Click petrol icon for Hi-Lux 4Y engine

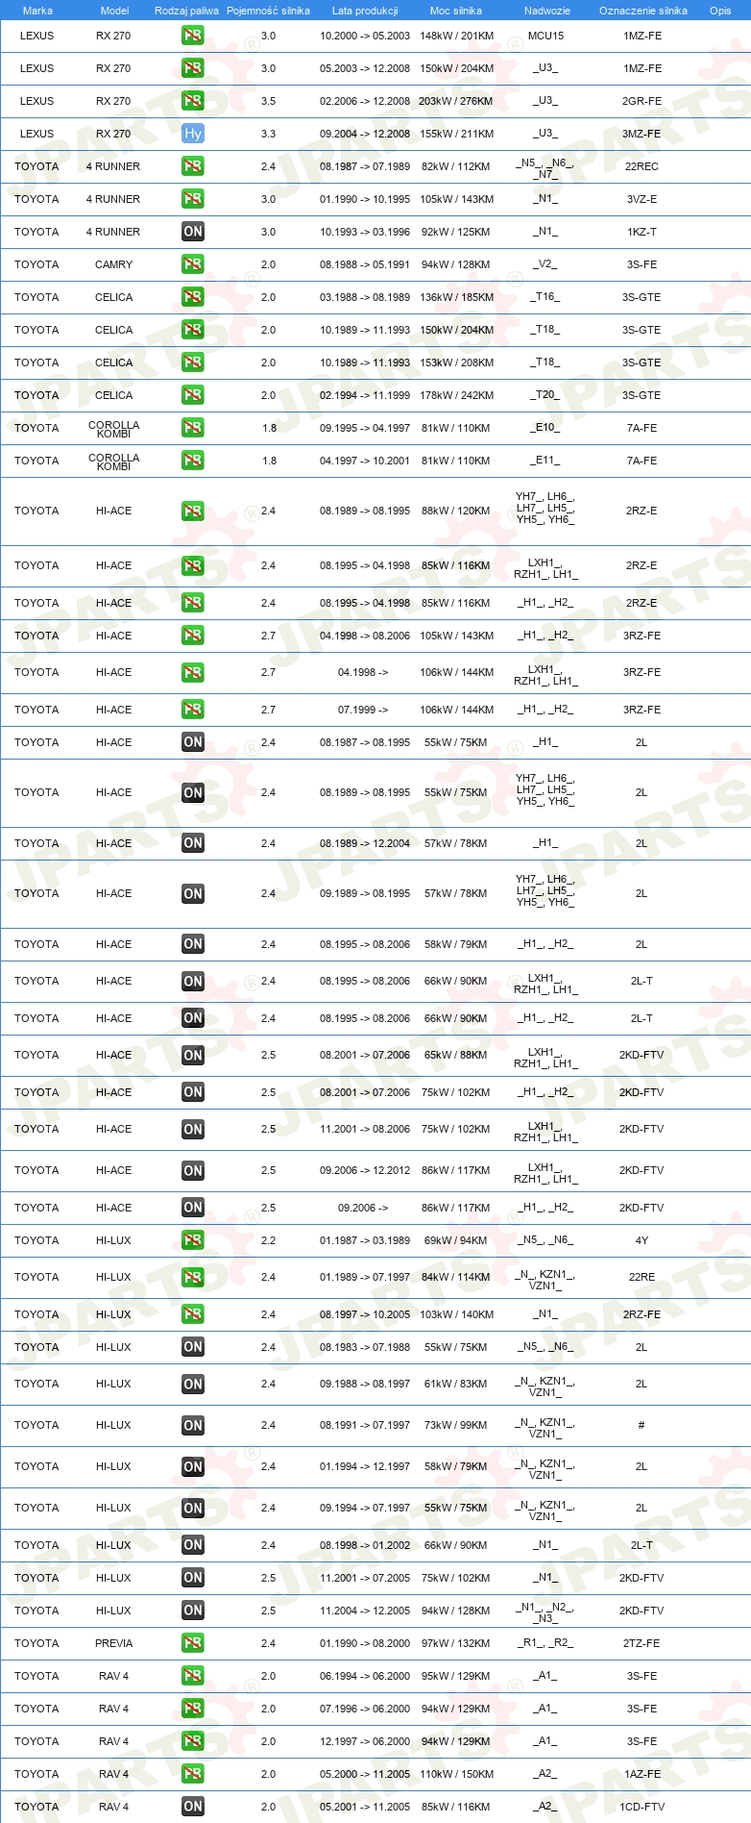tap(193, 1240)
